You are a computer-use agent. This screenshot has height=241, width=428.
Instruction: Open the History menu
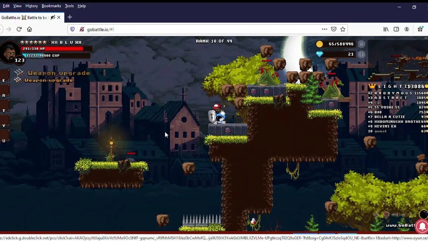(31, 6)
